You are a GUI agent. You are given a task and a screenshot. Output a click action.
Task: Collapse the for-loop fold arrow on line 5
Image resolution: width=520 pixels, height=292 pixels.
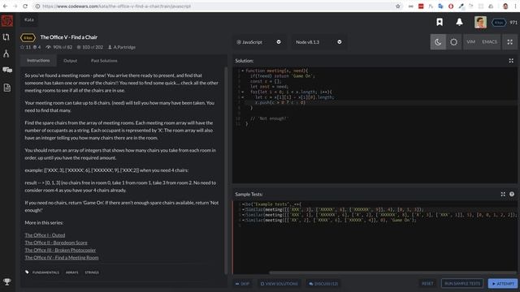242,92
